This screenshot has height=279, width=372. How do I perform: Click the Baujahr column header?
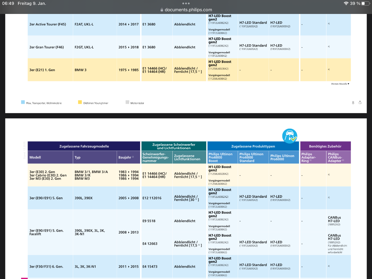(x=126, y=157)
